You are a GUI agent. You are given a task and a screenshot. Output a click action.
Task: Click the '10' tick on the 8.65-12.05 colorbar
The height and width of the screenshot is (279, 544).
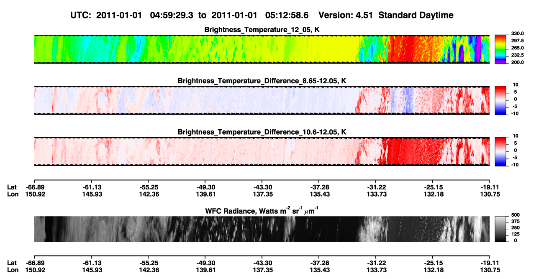[x=515, y=85]
